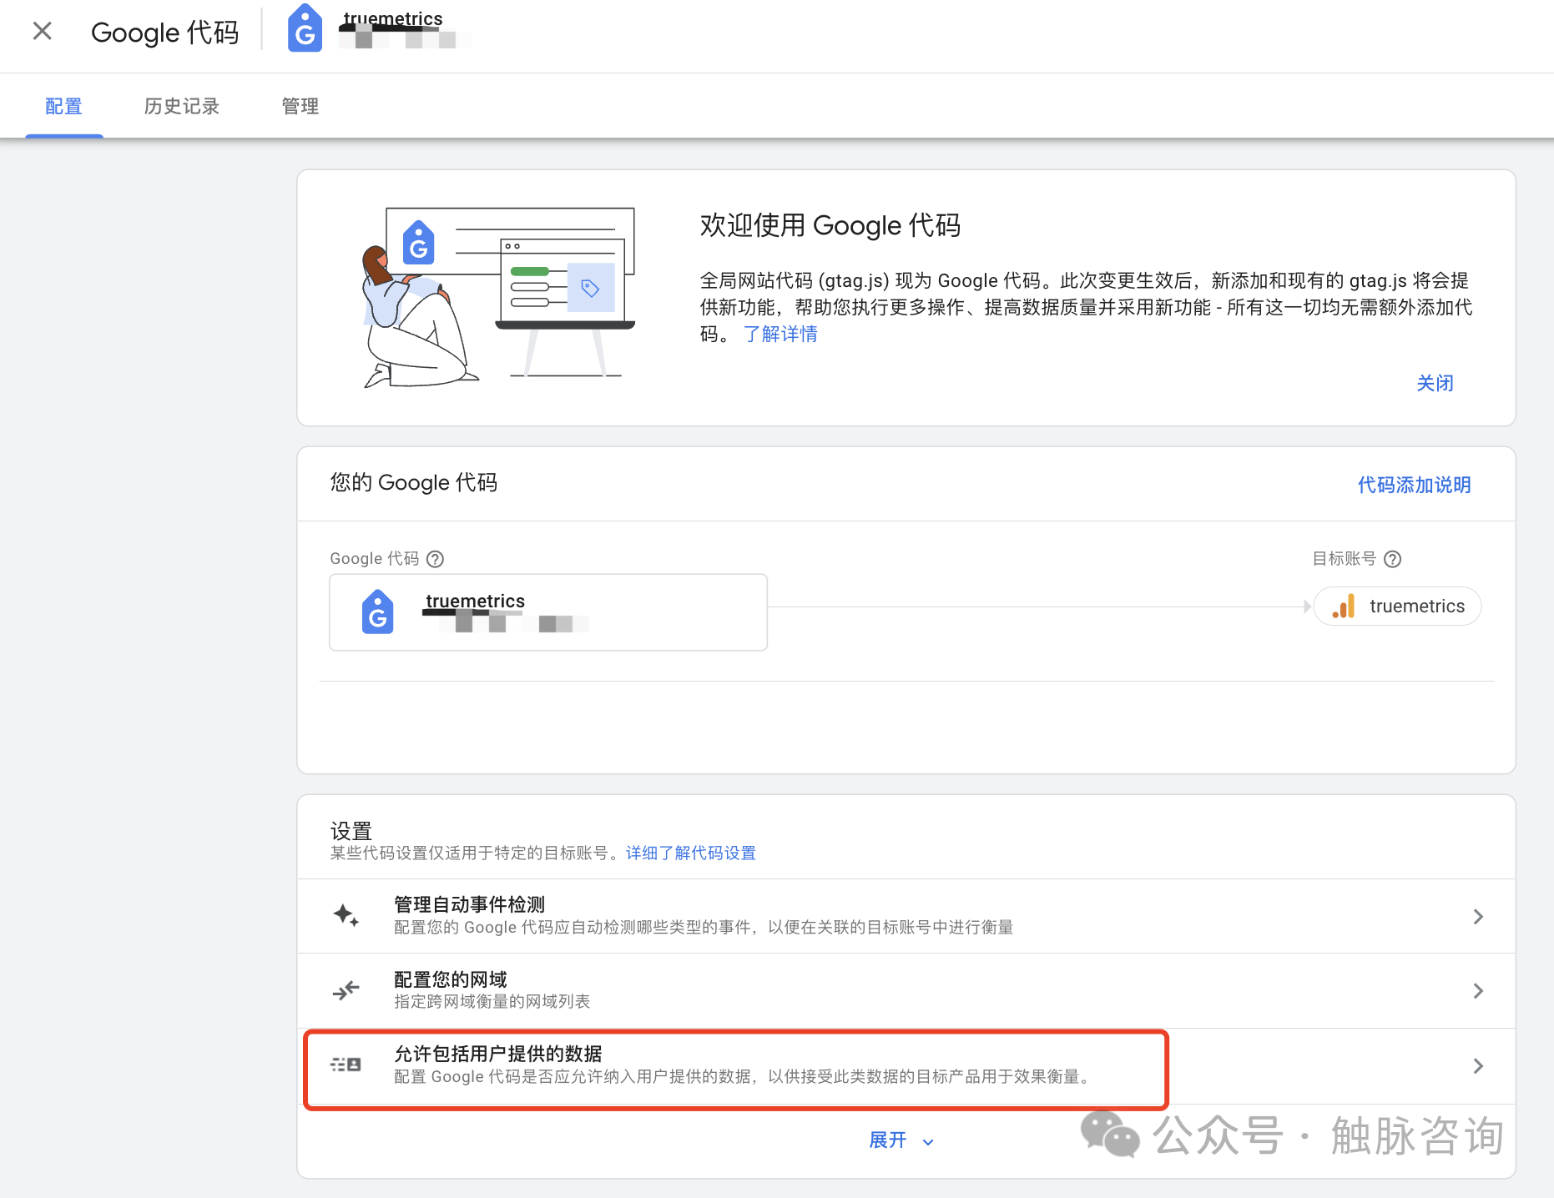Expand chevron on 允许包括用户提供的数据 row

(1478, 1065)
